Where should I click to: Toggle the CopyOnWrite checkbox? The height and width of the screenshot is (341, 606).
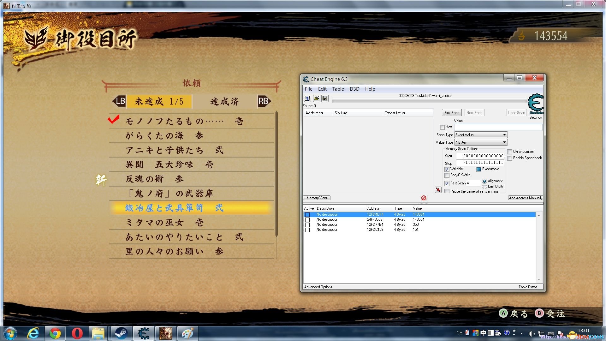coord(447,175)
